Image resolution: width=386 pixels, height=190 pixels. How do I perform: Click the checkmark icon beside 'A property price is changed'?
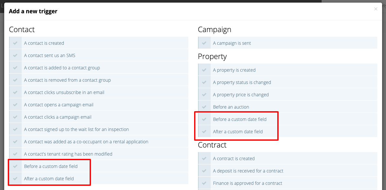pos(204,94)
